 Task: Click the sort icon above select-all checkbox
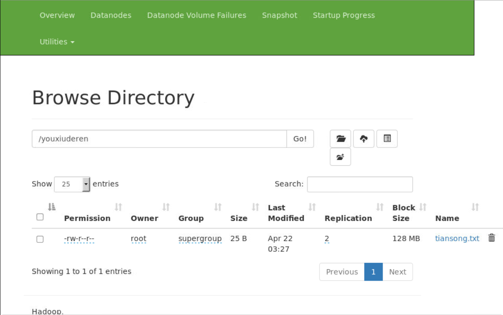(x=52, y=207)
